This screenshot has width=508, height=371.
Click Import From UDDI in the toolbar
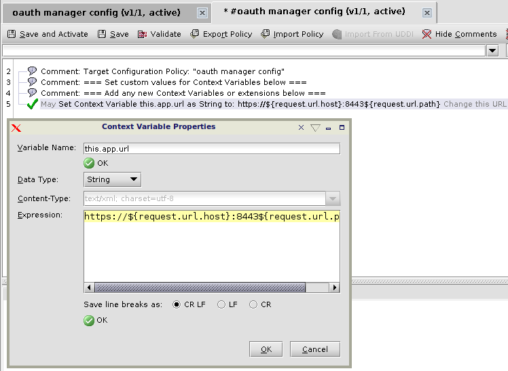[x=373, y=34]
